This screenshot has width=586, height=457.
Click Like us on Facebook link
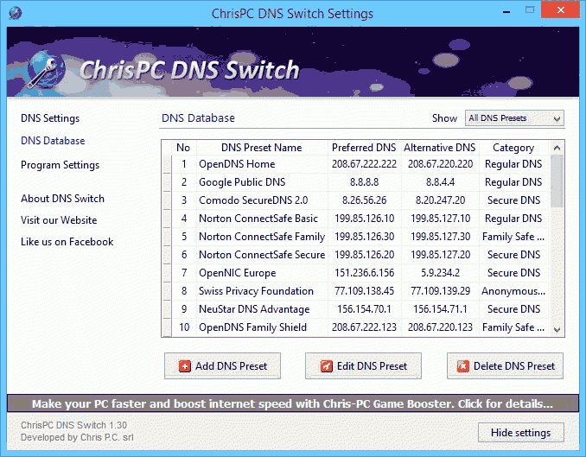67,242
